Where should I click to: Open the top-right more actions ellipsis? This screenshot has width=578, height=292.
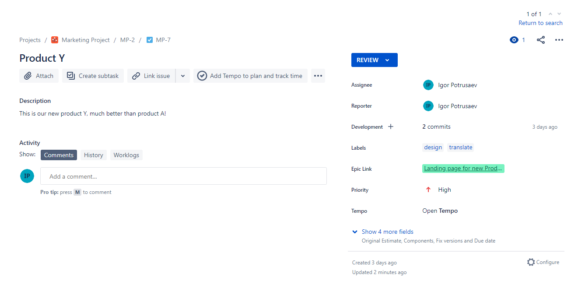tap(559, 40)
